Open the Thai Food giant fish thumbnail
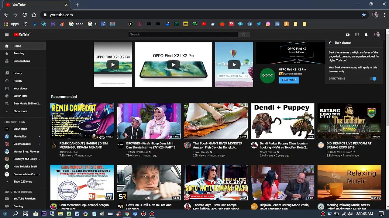Image resolution: width=389 pixels, height=218 pixels. point(216,121)
